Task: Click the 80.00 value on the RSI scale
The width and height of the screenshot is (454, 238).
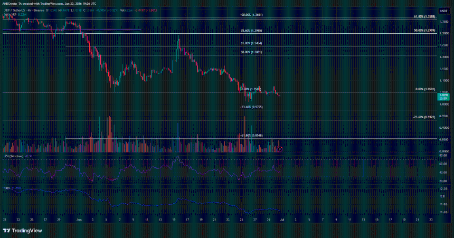Action: pyautogui.click(x=443, y=156)
